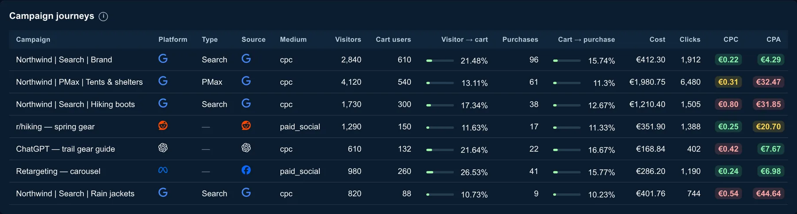Screen dimensions: 797x214
Task: Click cost value "€168.84"
Action: point(650,149)
